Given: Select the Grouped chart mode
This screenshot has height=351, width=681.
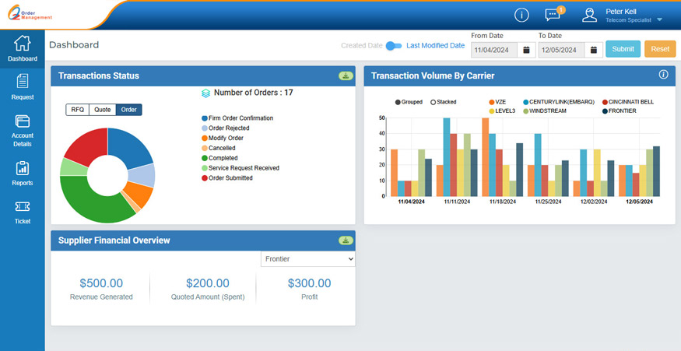Looking at the screenshot, I should pos(398,102).
